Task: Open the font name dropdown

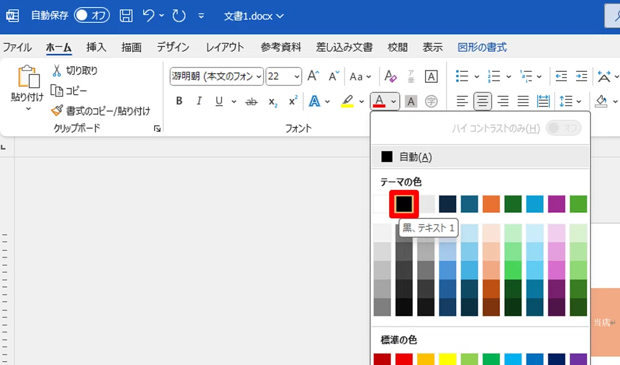Action: (x=259, y=76)
